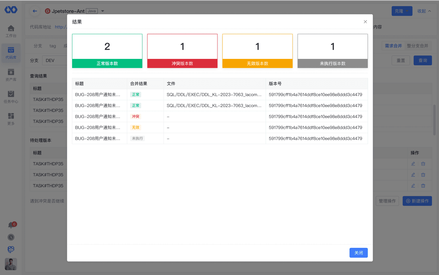
Task: Close the 结果 dialog with X
Action: [365, 22]
